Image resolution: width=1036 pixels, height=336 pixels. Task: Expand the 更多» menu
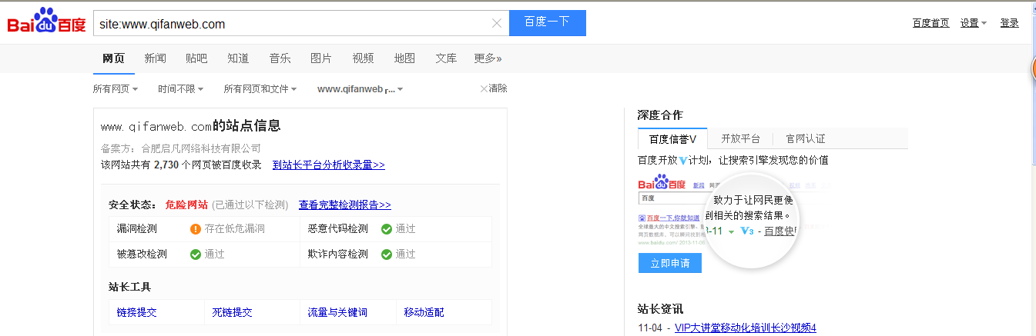click(488, 58)
